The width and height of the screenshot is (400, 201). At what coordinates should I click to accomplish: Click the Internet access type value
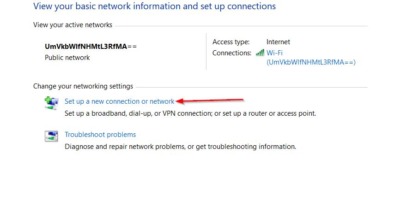pyautogui.click(x=279, y=42)
